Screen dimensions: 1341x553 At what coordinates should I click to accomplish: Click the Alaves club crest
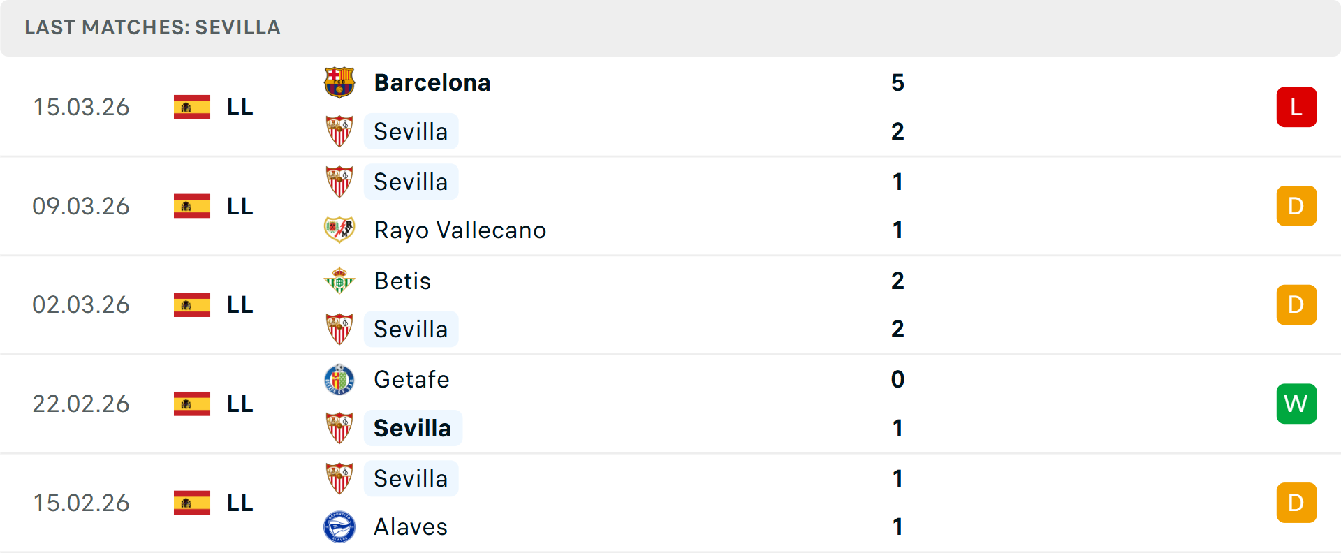(x=340, y=527)
